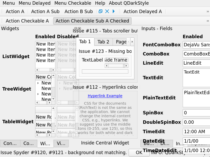Viewport: 210px width, 157px height.
Task: Open the Menu Checkable menu
Action: 73,3
